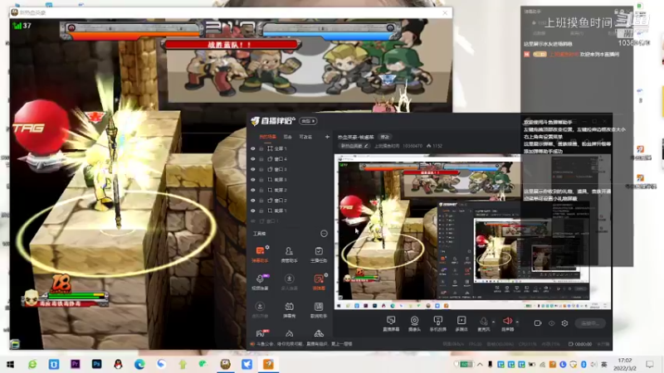The image size is (664, 373).
Task: Switch to the third scene tab
Action: pyautogui.click(x=305, y=137)
